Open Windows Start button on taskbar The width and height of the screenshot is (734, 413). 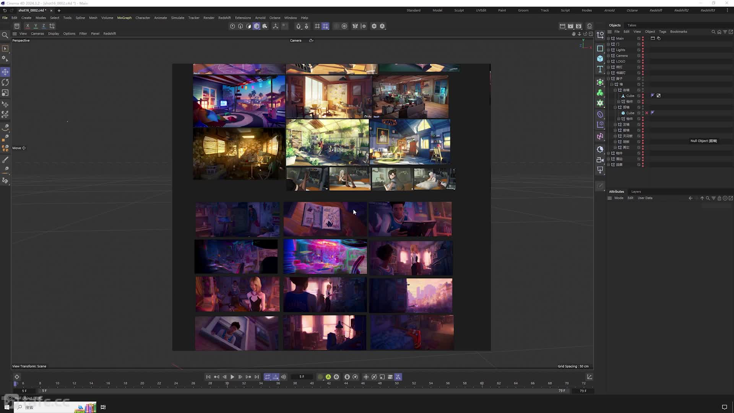(6, 407)
